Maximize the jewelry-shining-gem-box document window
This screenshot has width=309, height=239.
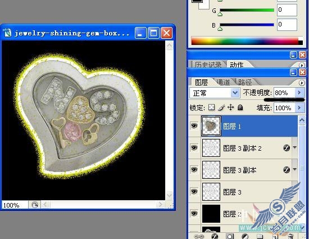153,33
